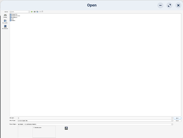Select the Program Files (x86) folder
183x138 pixels.
pyautogui.click(x=15, y=16)
